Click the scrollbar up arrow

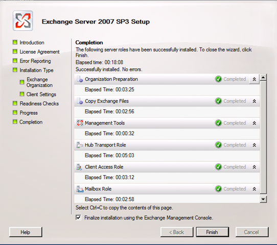(x=263, y=78)
